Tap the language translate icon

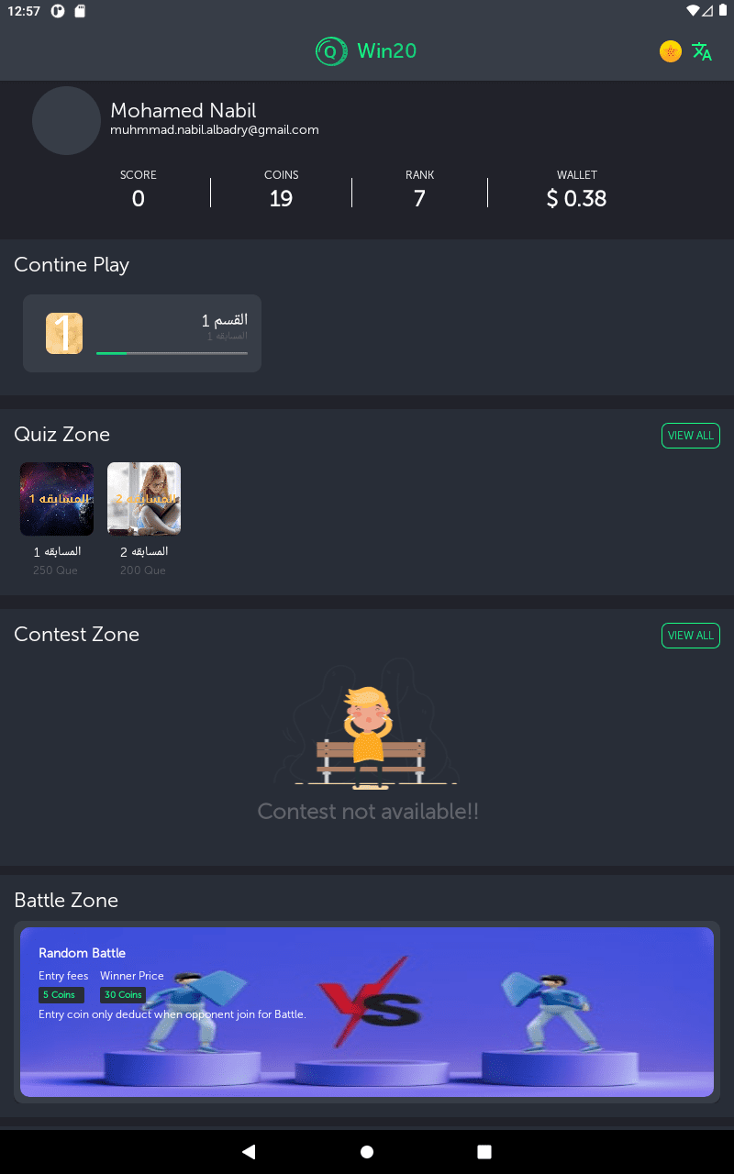(702, 51)
